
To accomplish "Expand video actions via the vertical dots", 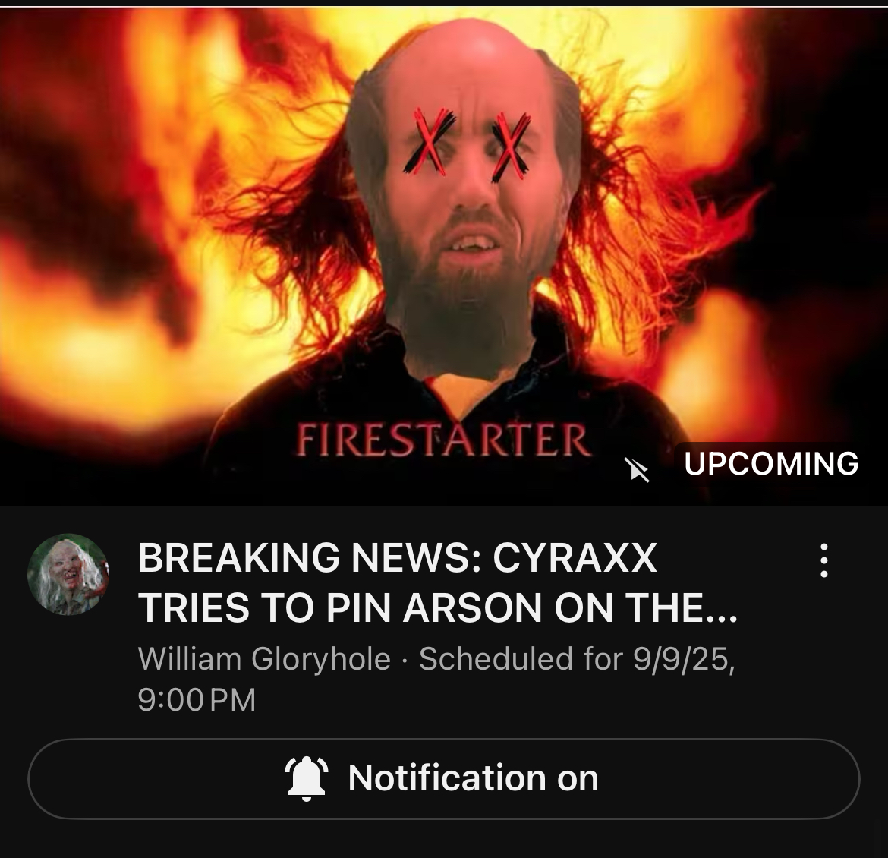I will click(x=824, y=560).
